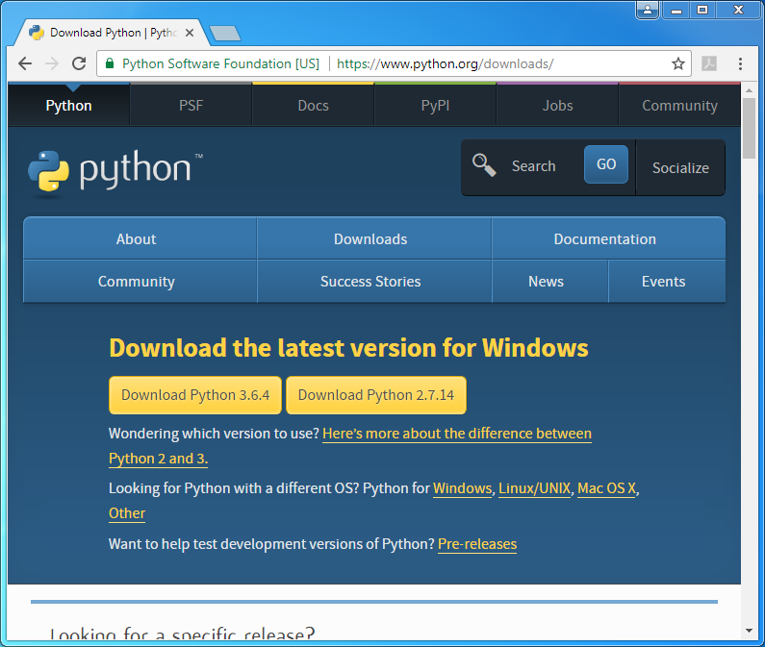Follow the Mac OS X link
The image size is (765, 647).
606,488
